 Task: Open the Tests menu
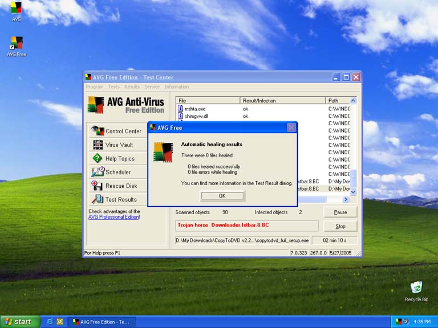(114, 87)
